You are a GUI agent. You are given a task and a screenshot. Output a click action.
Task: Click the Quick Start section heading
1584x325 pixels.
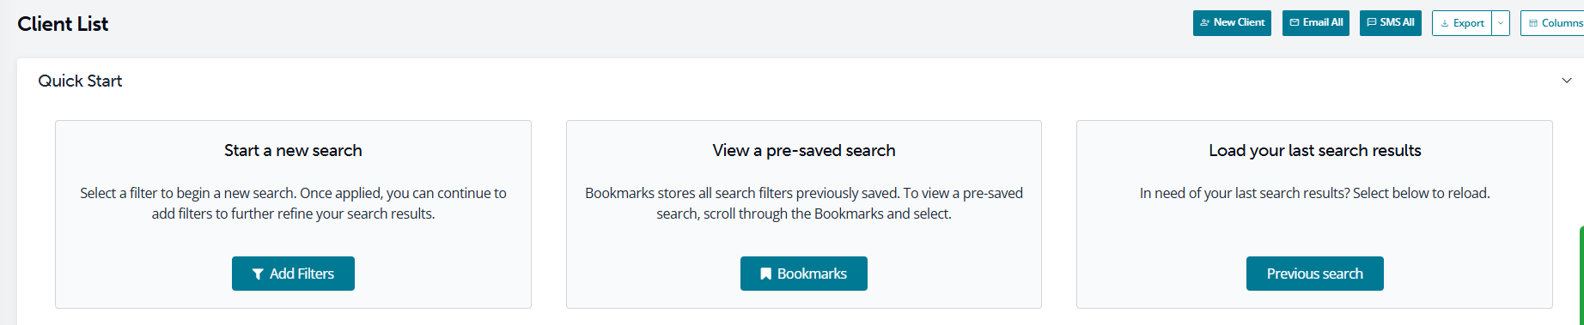click(80, 81)
